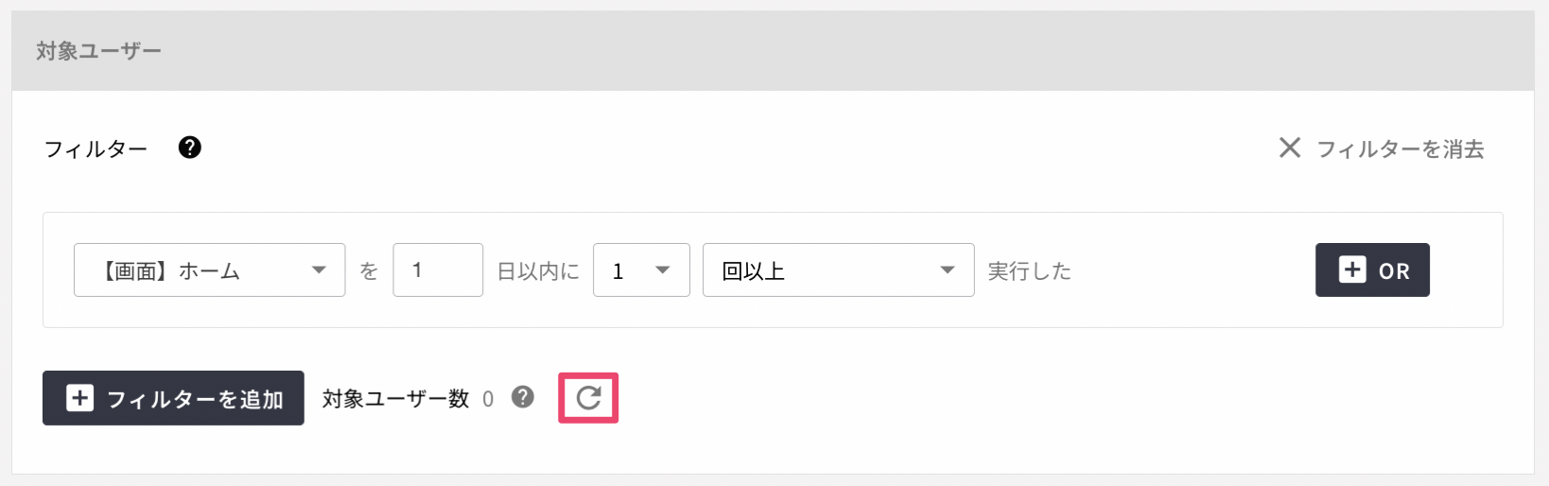This screenshot has width=1549, height=486.
Task: Open the count dropdown showing 1
Action: 641,270
